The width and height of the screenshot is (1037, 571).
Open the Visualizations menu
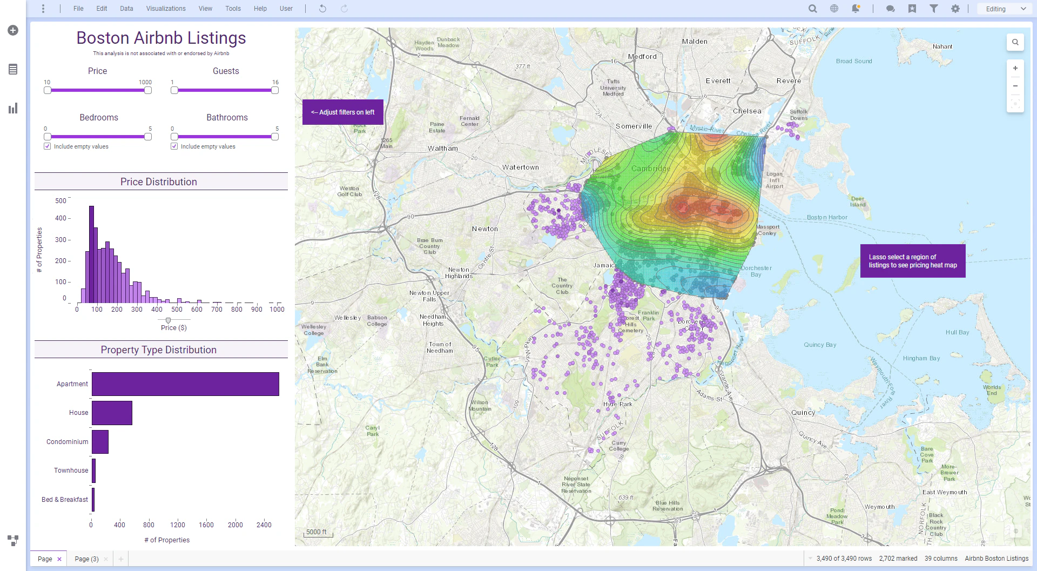pyautogui.click(x=166, y=9)
